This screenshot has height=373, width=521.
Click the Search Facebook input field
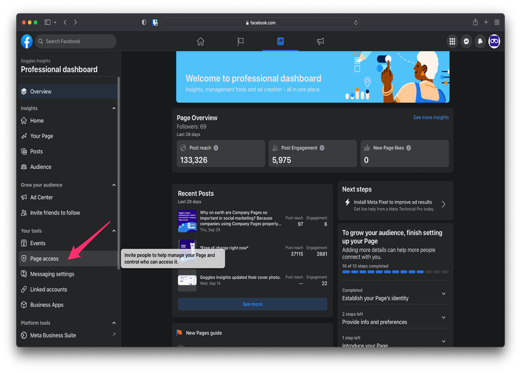(x=78, y=42)
